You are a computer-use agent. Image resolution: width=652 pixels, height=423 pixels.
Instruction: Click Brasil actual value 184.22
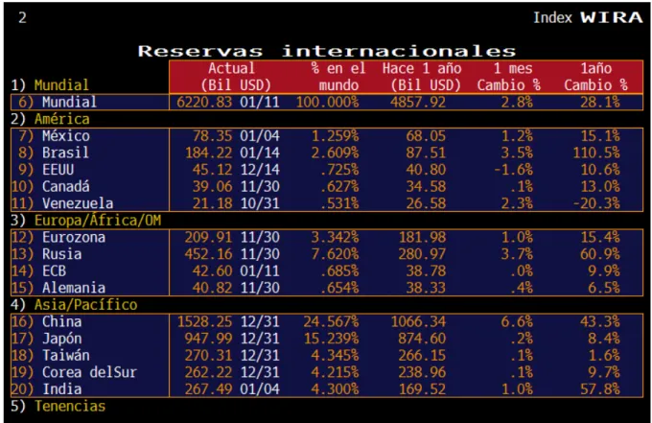coord(208,153)
